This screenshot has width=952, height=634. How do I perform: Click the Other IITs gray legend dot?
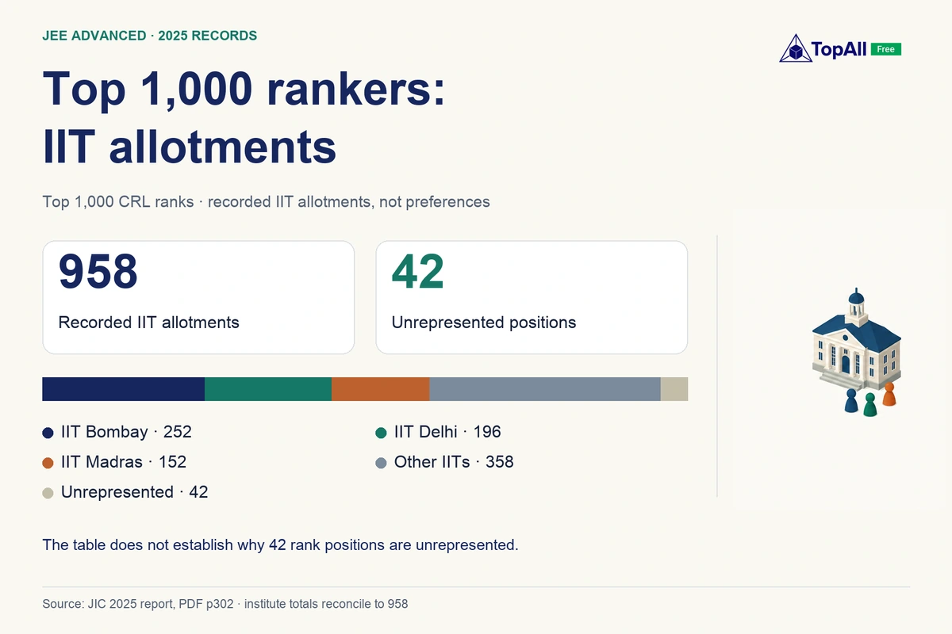pos(381,462)
